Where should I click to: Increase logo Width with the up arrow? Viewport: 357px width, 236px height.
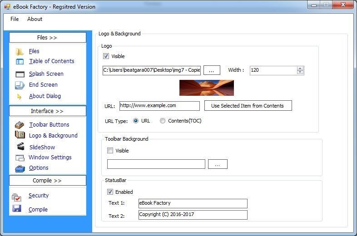point(300,68)
